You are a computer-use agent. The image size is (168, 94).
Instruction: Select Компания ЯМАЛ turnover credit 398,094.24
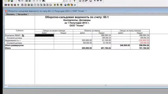click(106, 35)
